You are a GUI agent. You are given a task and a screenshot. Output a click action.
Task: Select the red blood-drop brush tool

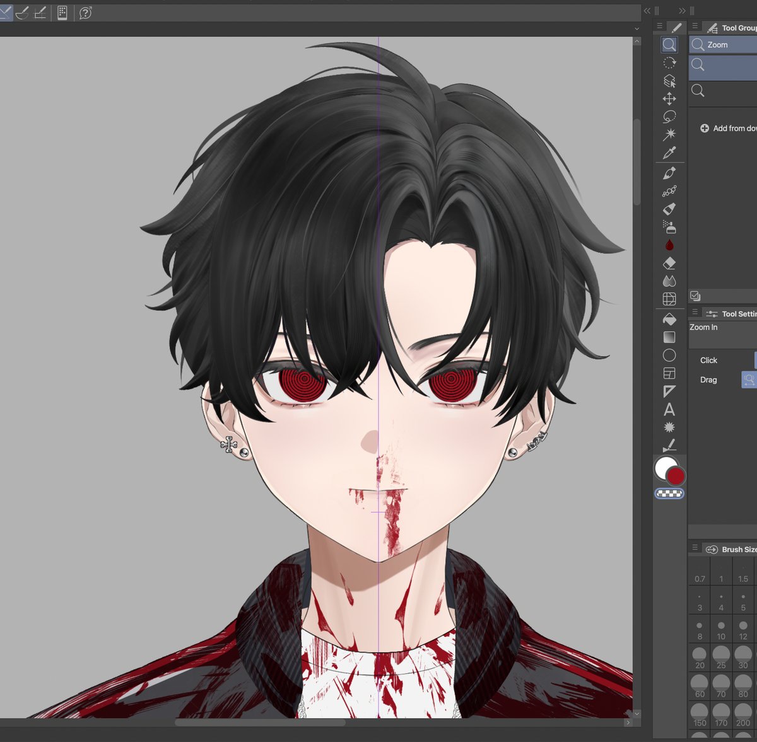[669, 245]
